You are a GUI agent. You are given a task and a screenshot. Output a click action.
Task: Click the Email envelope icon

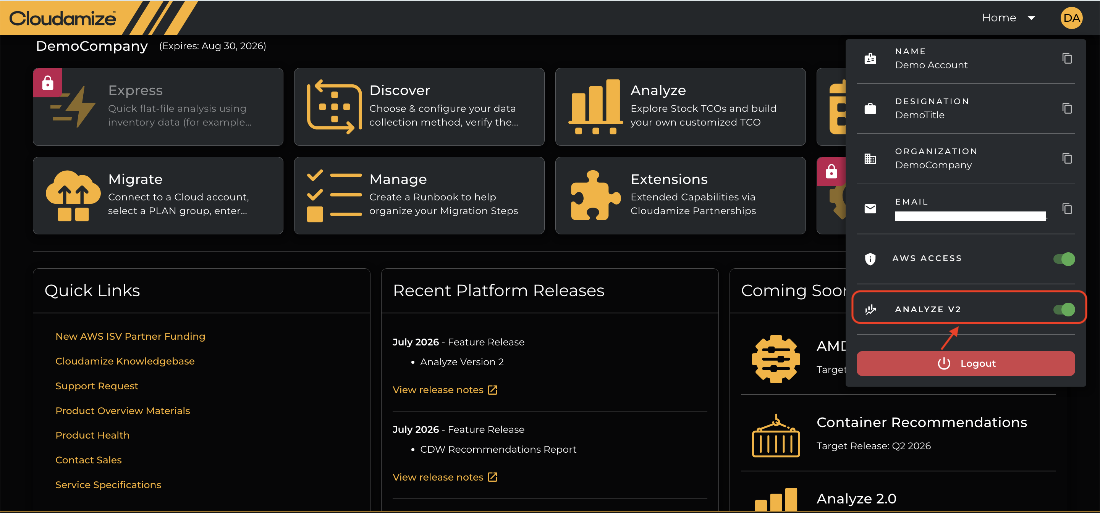pyautogui.click(x=870, y=209)
